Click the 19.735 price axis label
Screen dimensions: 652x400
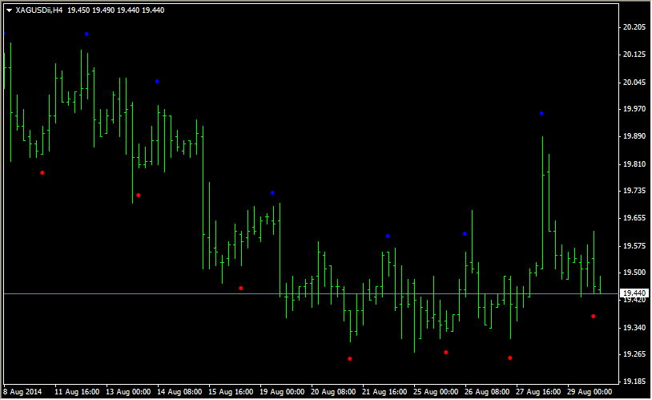634,191
